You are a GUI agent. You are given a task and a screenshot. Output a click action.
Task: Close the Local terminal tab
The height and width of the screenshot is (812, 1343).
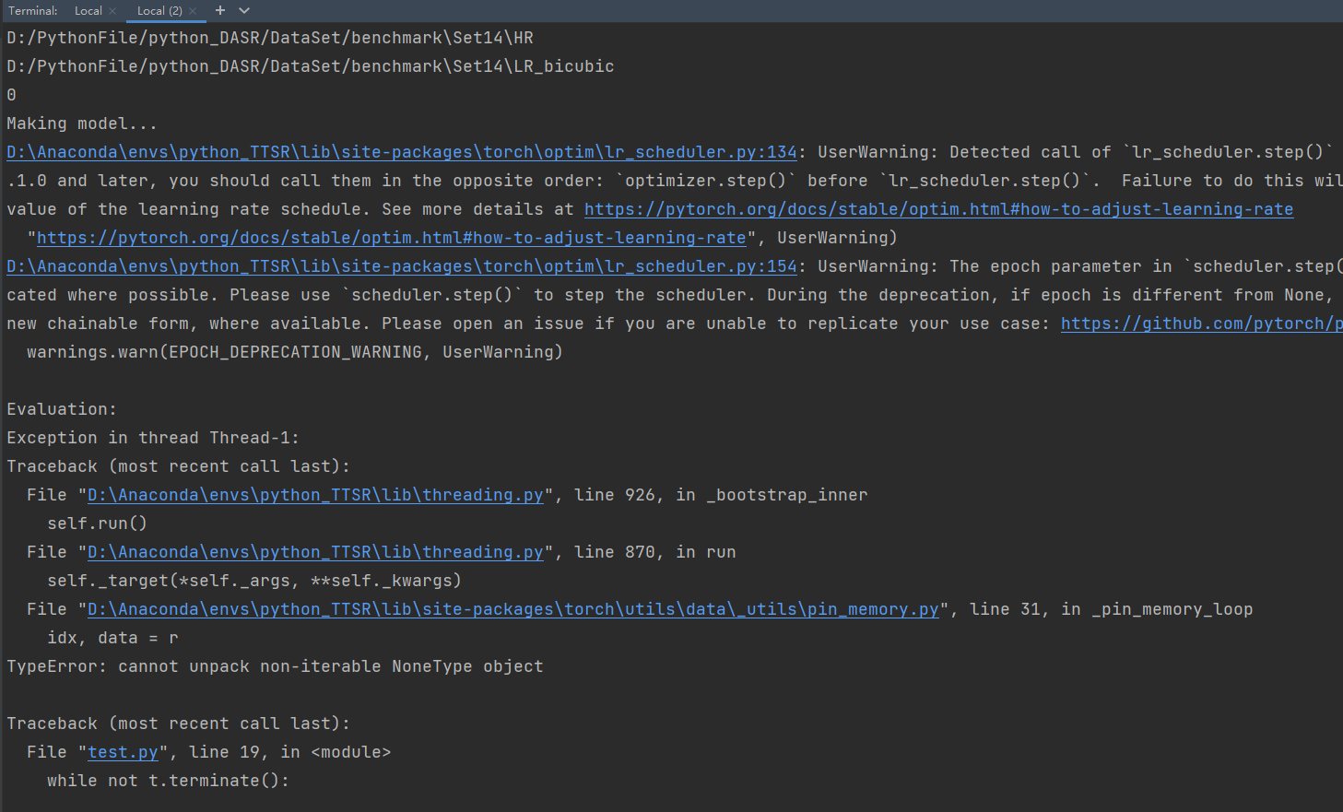click(x=112, y=11)
